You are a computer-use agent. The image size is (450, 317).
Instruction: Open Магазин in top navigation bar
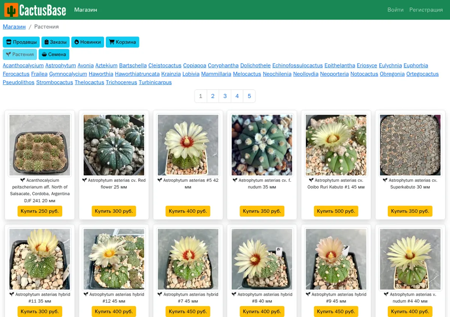tap(85, 10)
